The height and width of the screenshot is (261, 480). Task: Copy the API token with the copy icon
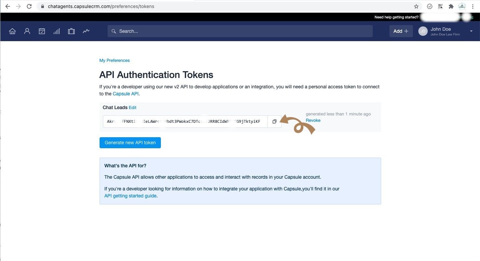coord(274,121)
